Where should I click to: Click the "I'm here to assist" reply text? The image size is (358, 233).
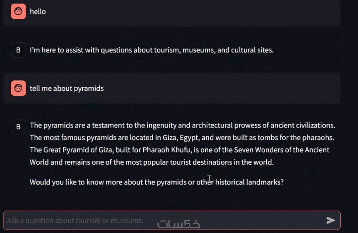152,50
